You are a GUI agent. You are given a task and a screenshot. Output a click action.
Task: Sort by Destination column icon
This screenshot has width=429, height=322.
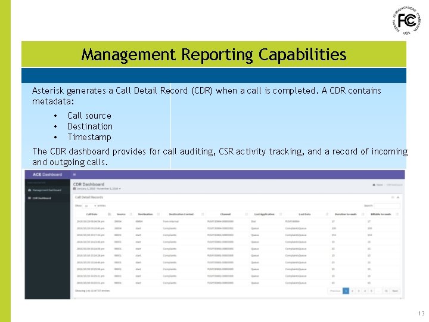tap(158, 214)
